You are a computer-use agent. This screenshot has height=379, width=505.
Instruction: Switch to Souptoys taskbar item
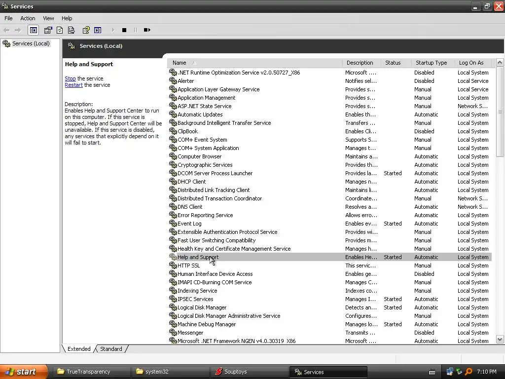tap(249, 372)
